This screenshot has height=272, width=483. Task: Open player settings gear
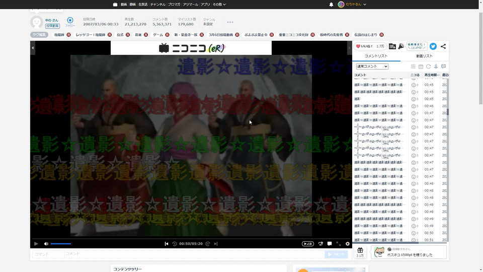[x=348, y=244]
